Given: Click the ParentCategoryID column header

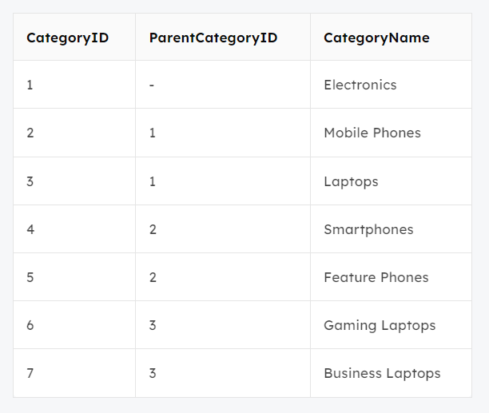Looking at the screenshot, I should (x=213, y=38).
